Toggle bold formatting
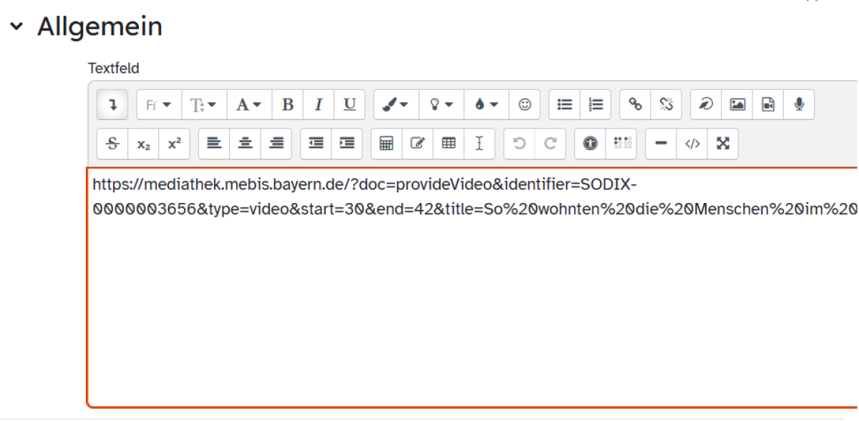859x421 pixels. tap(288, 104)
